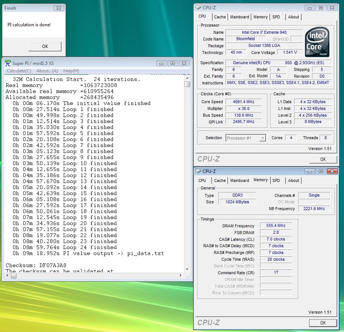
Task: Click the DRAM Frequency value 555.4 MHz
Action: (276, 225)
